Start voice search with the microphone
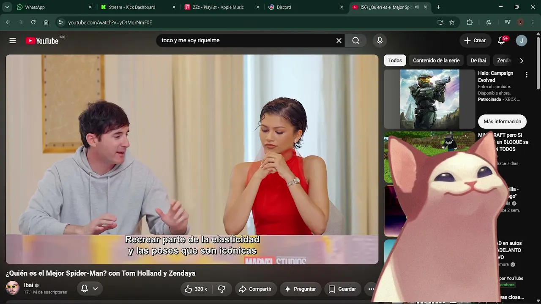Image resolution: width=541 pixels, height=304 pixels. 380,41
